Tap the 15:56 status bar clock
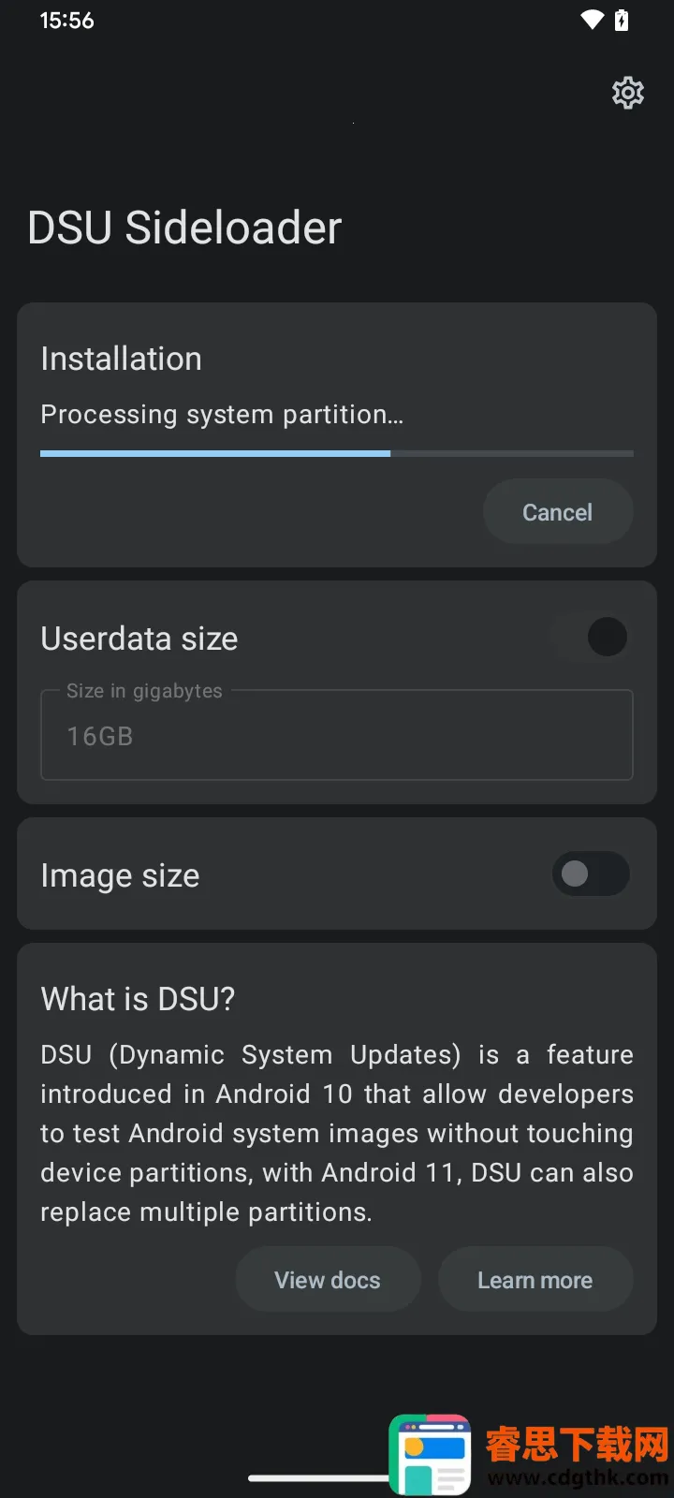The image size is (674, 1498). [66, 21]
